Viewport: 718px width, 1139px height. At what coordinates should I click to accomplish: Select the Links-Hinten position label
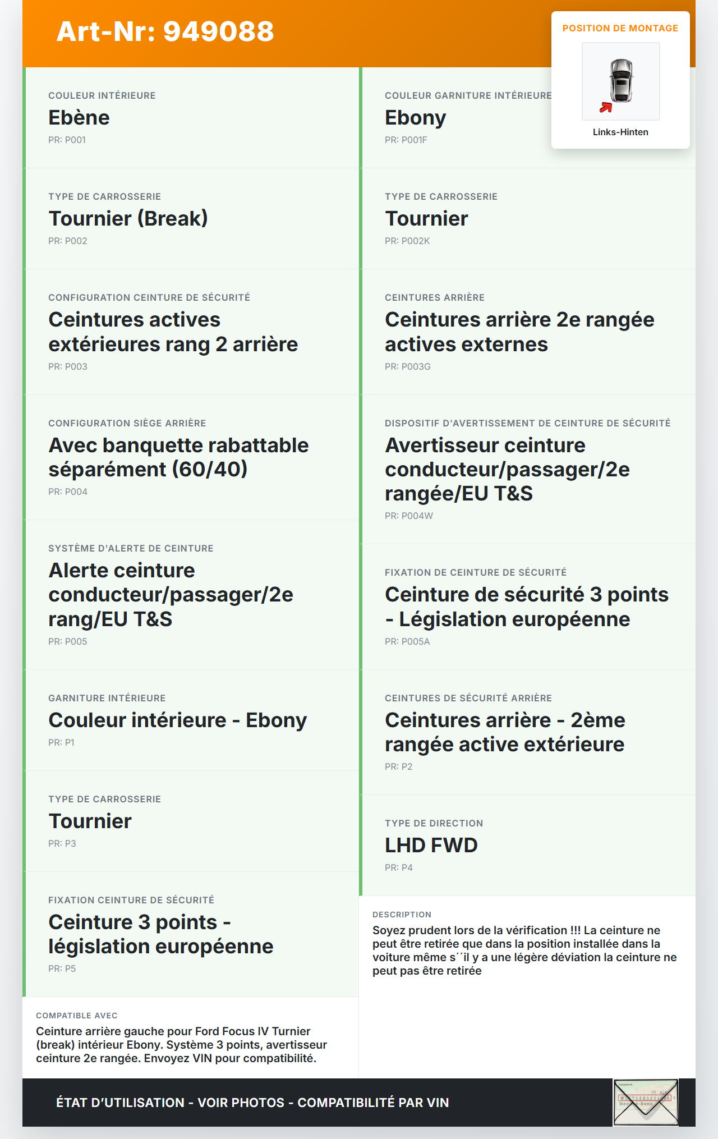tap(620, 132)
